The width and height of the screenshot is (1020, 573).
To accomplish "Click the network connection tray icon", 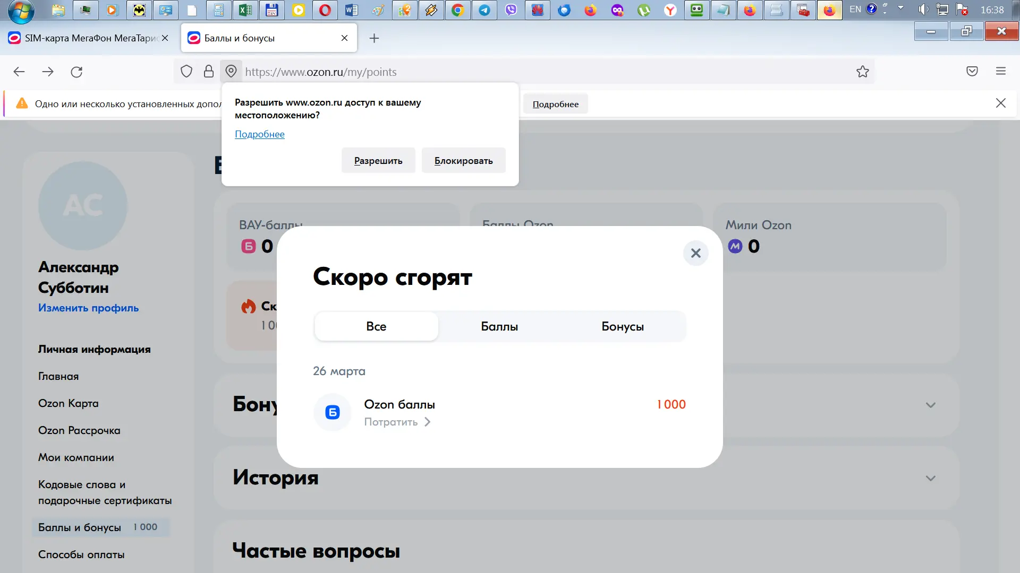I will tap(942, 10).
